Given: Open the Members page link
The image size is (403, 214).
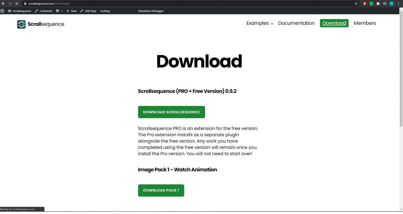Looking at the screenshot, I should coord(365,23).
